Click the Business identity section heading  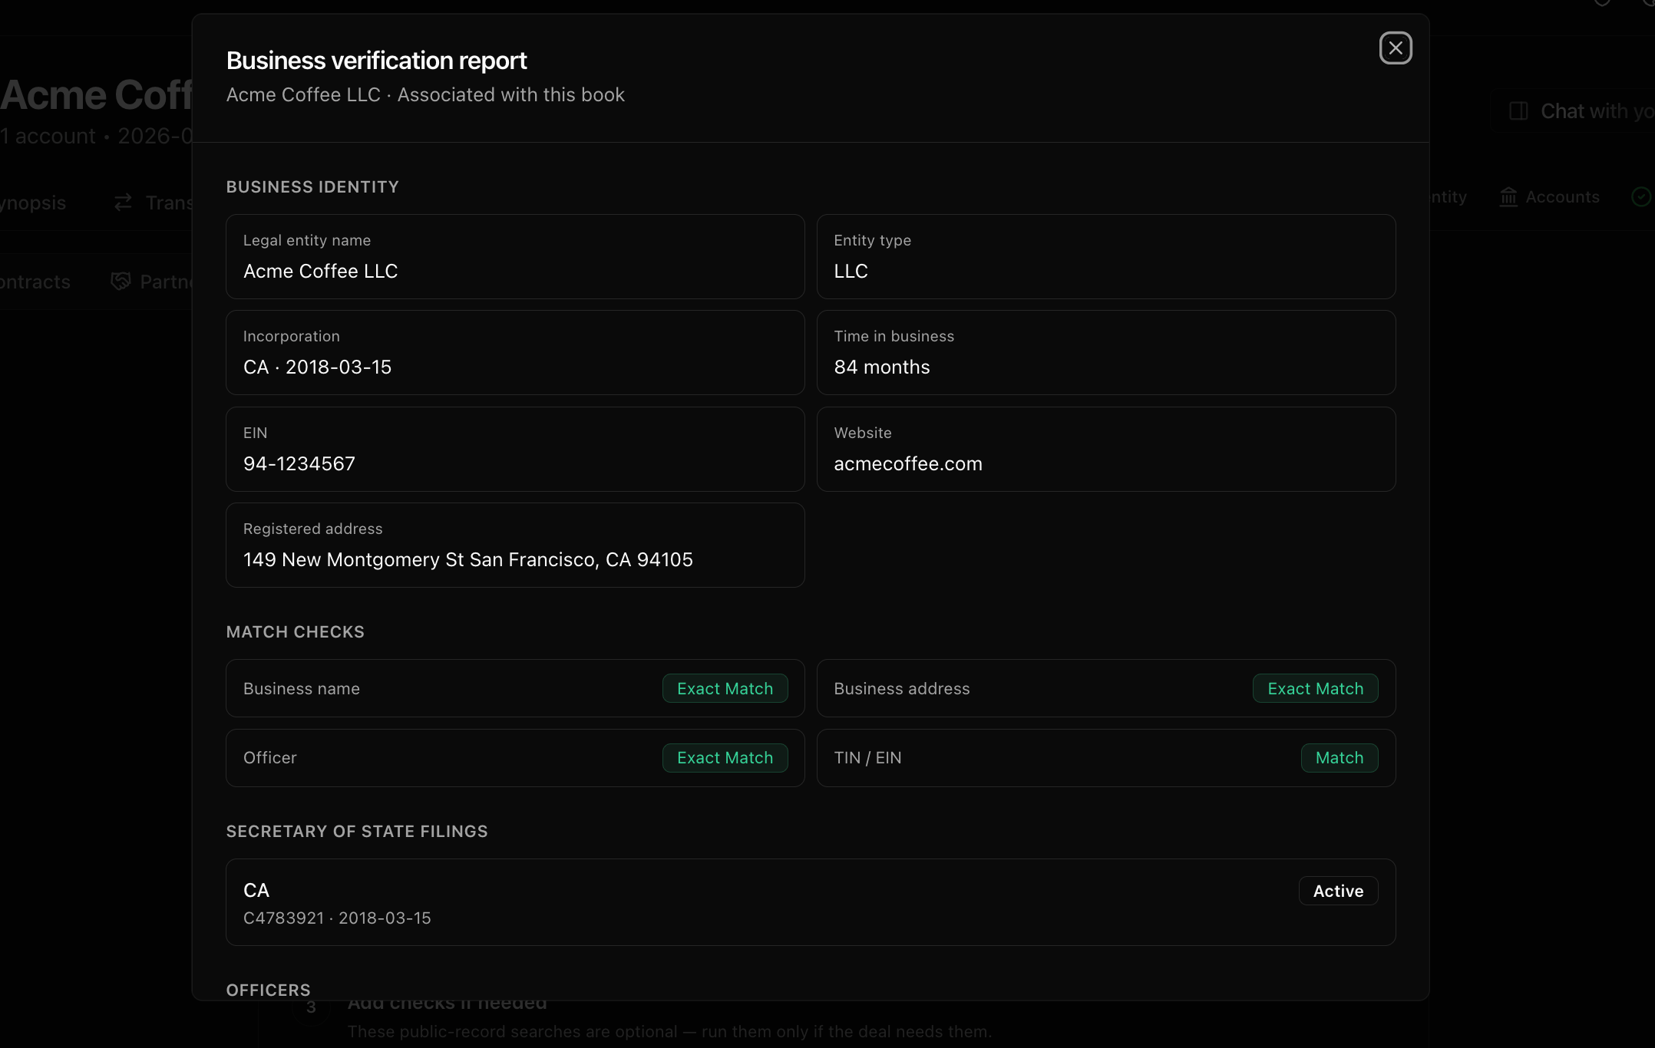pos(312,187)
